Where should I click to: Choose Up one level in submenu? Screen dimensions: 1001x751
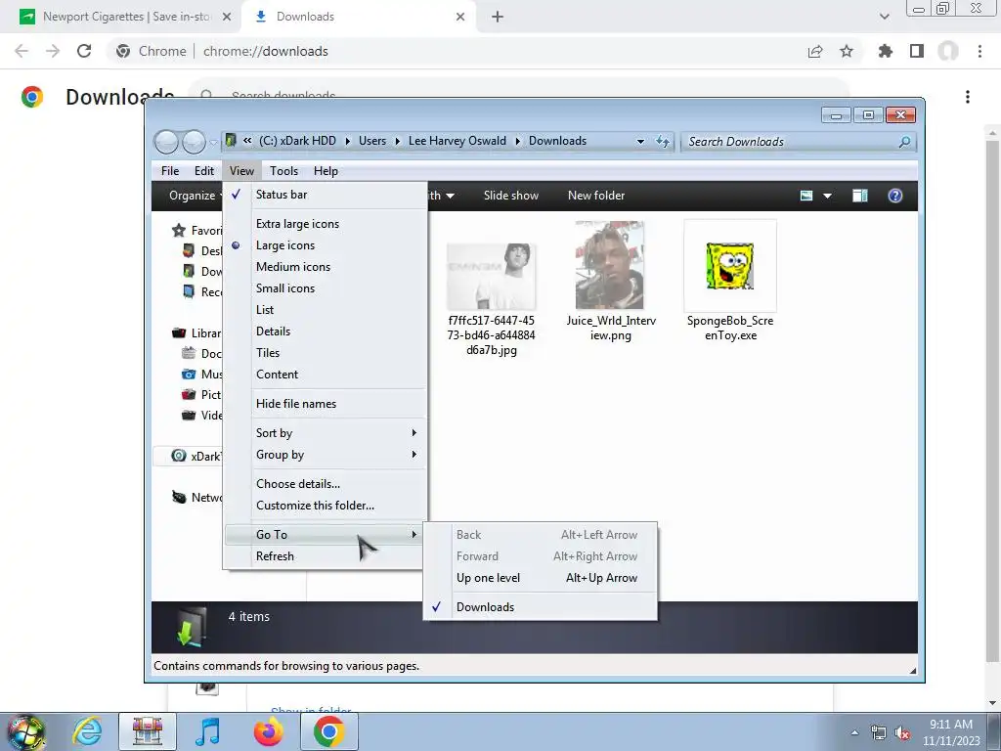coord(540,578)
